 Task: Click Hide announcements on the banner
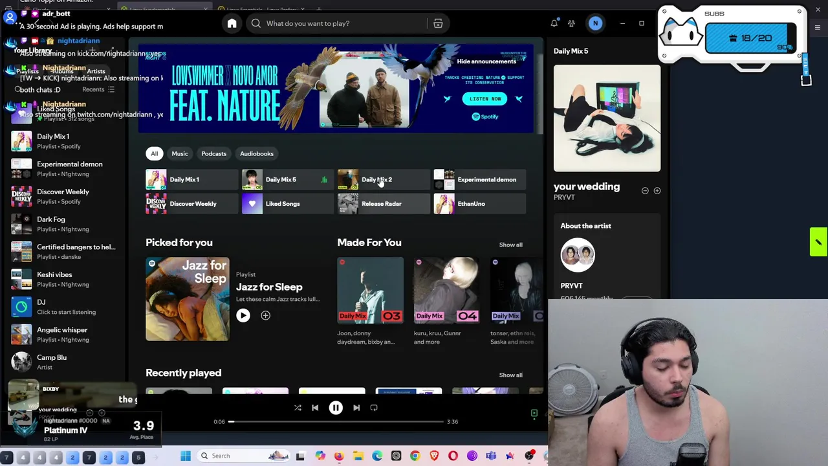[486, 61]
